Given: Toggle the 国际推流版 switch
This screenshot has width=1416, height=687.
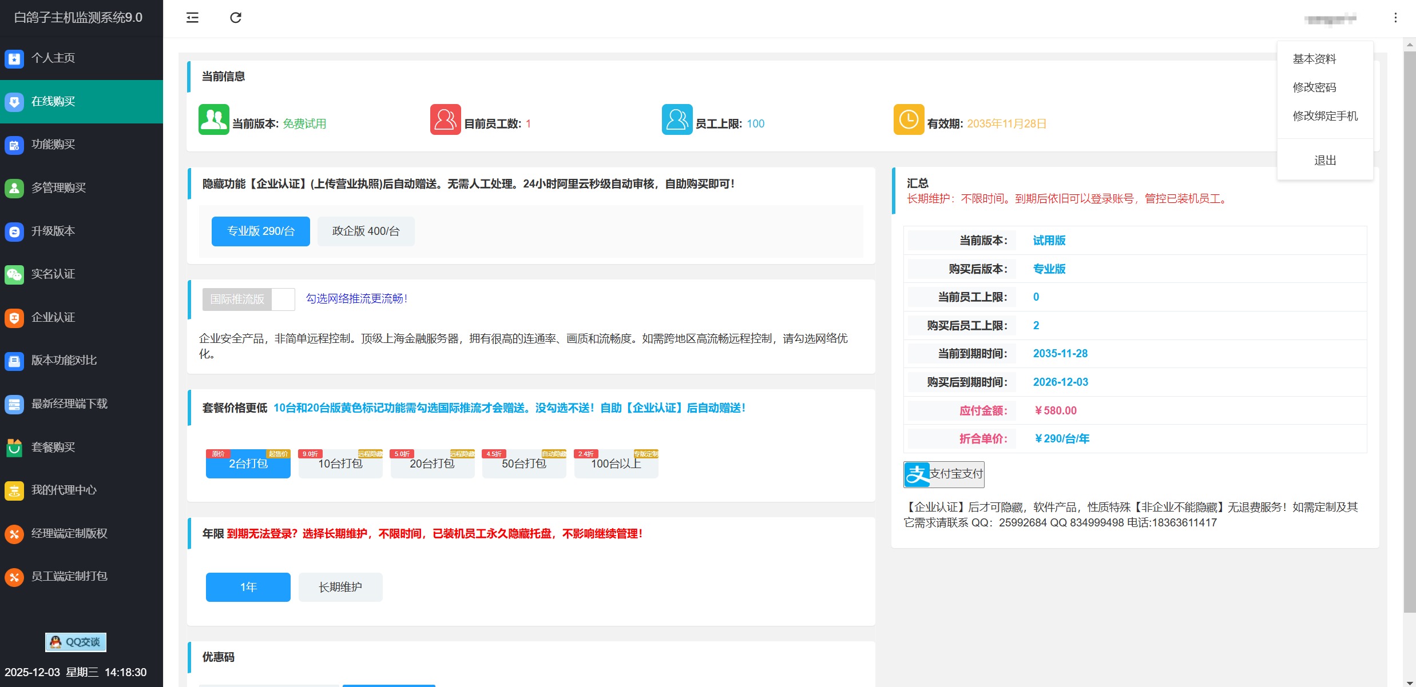Looking at the screenshot, I should tap(248, 299).
